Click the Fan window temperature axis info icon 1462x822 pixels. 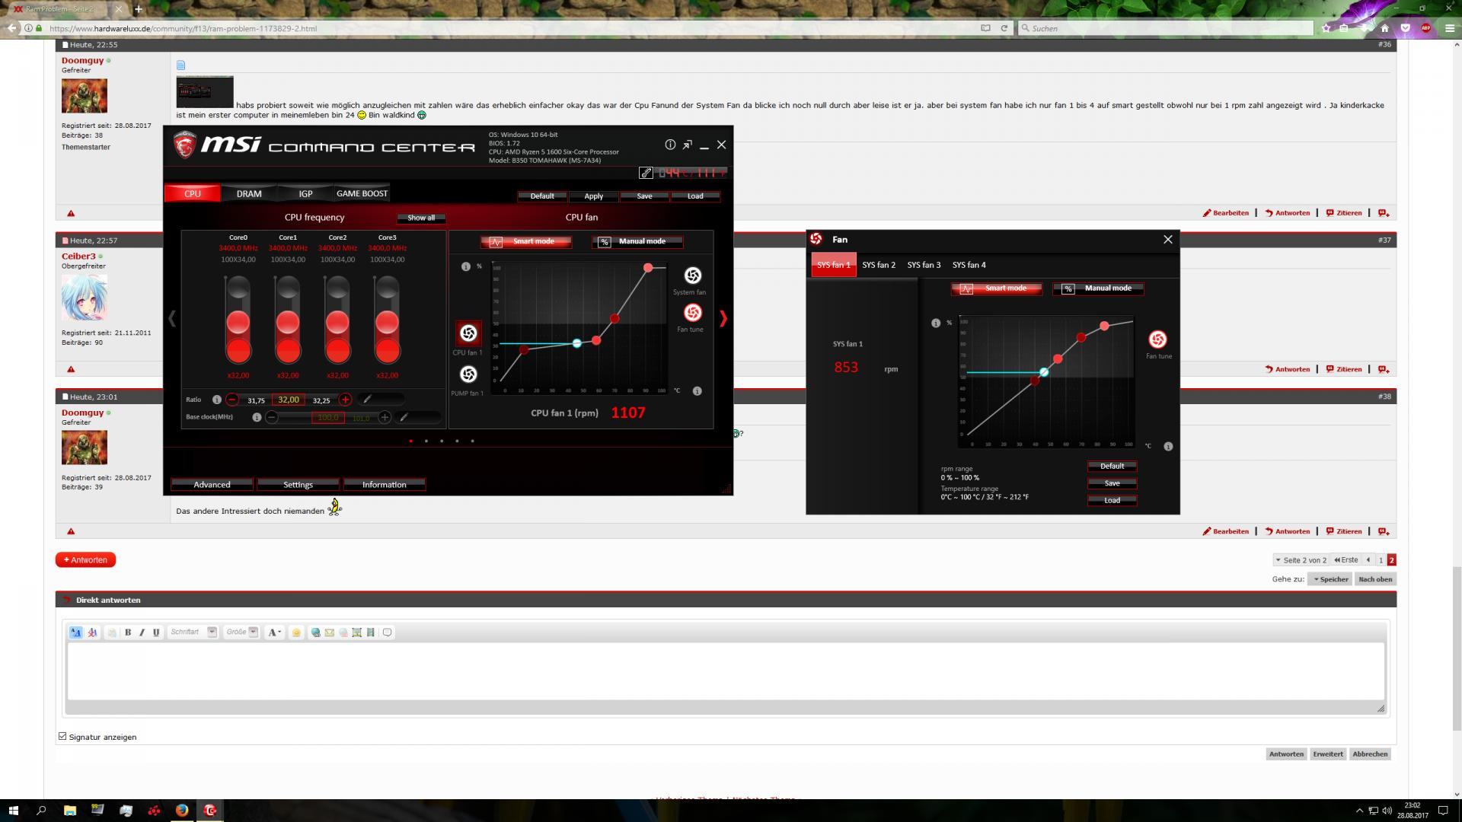pos(1168,447)
